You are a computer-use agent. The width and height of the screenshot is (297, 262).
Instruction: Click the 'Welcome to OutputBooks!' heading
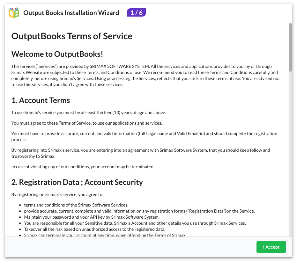pos(57,54)
